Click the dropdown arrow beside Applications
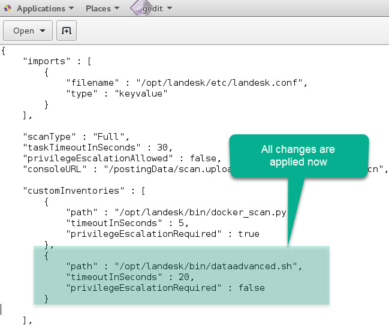Screen dimensions: 389x331 71,9
